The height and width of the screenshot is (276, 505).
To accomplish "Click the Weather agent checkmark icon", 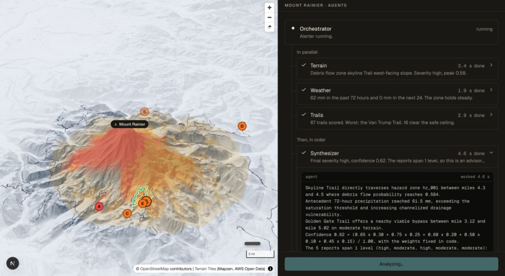I will (303, 90).
